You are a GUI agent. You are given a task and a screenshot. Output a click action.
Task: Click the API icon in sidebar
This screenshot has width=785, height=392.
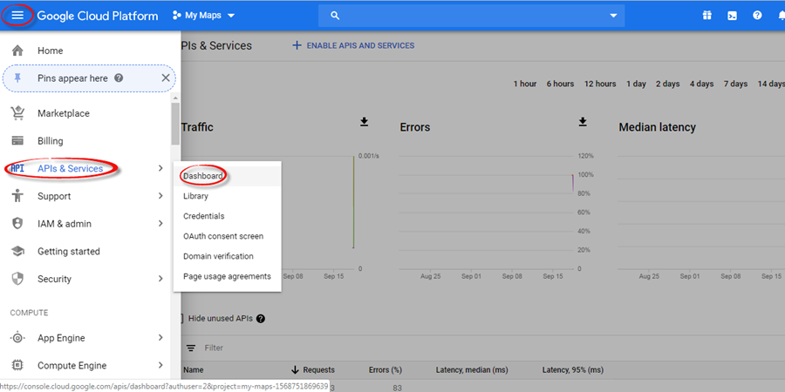[17, 168]
